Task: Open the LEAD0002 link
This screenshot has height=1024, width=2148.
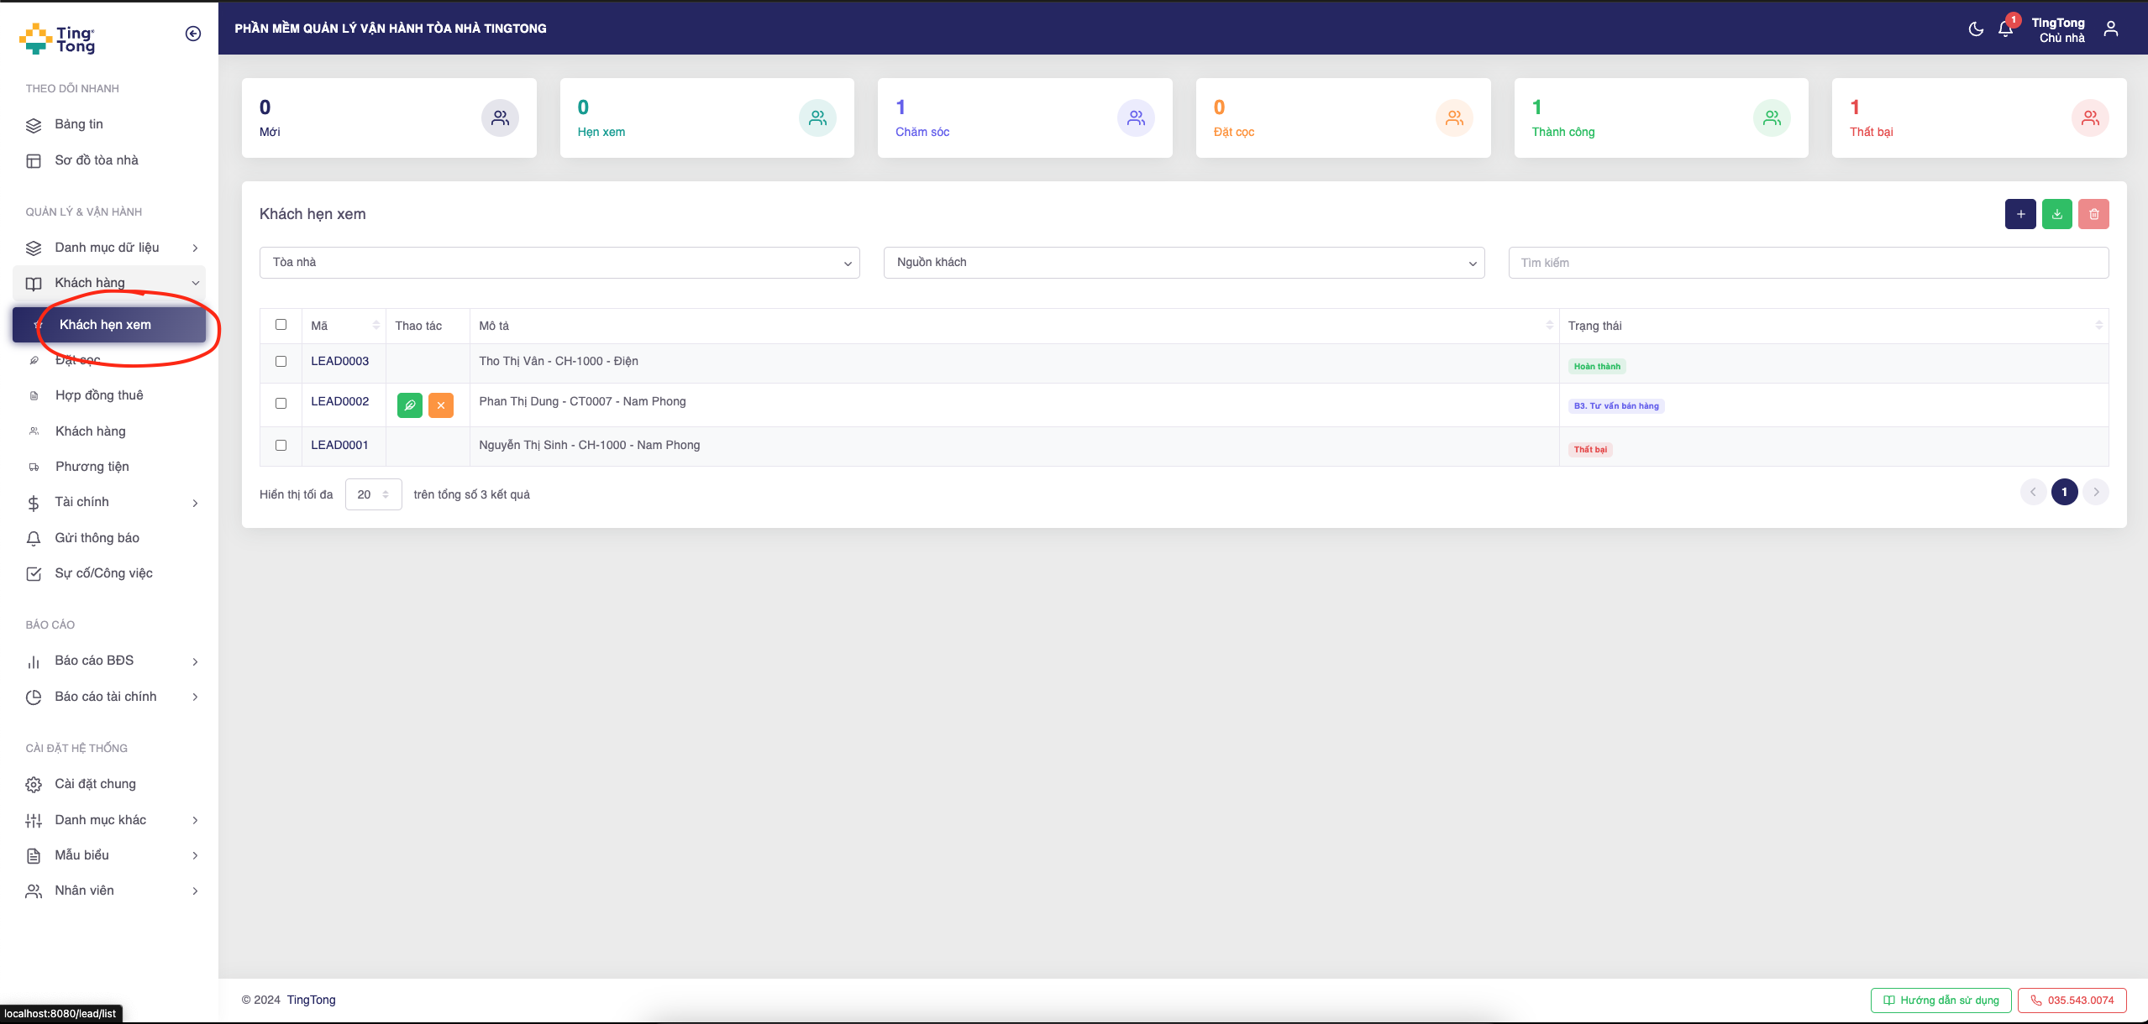Action: tap(340, 402)
